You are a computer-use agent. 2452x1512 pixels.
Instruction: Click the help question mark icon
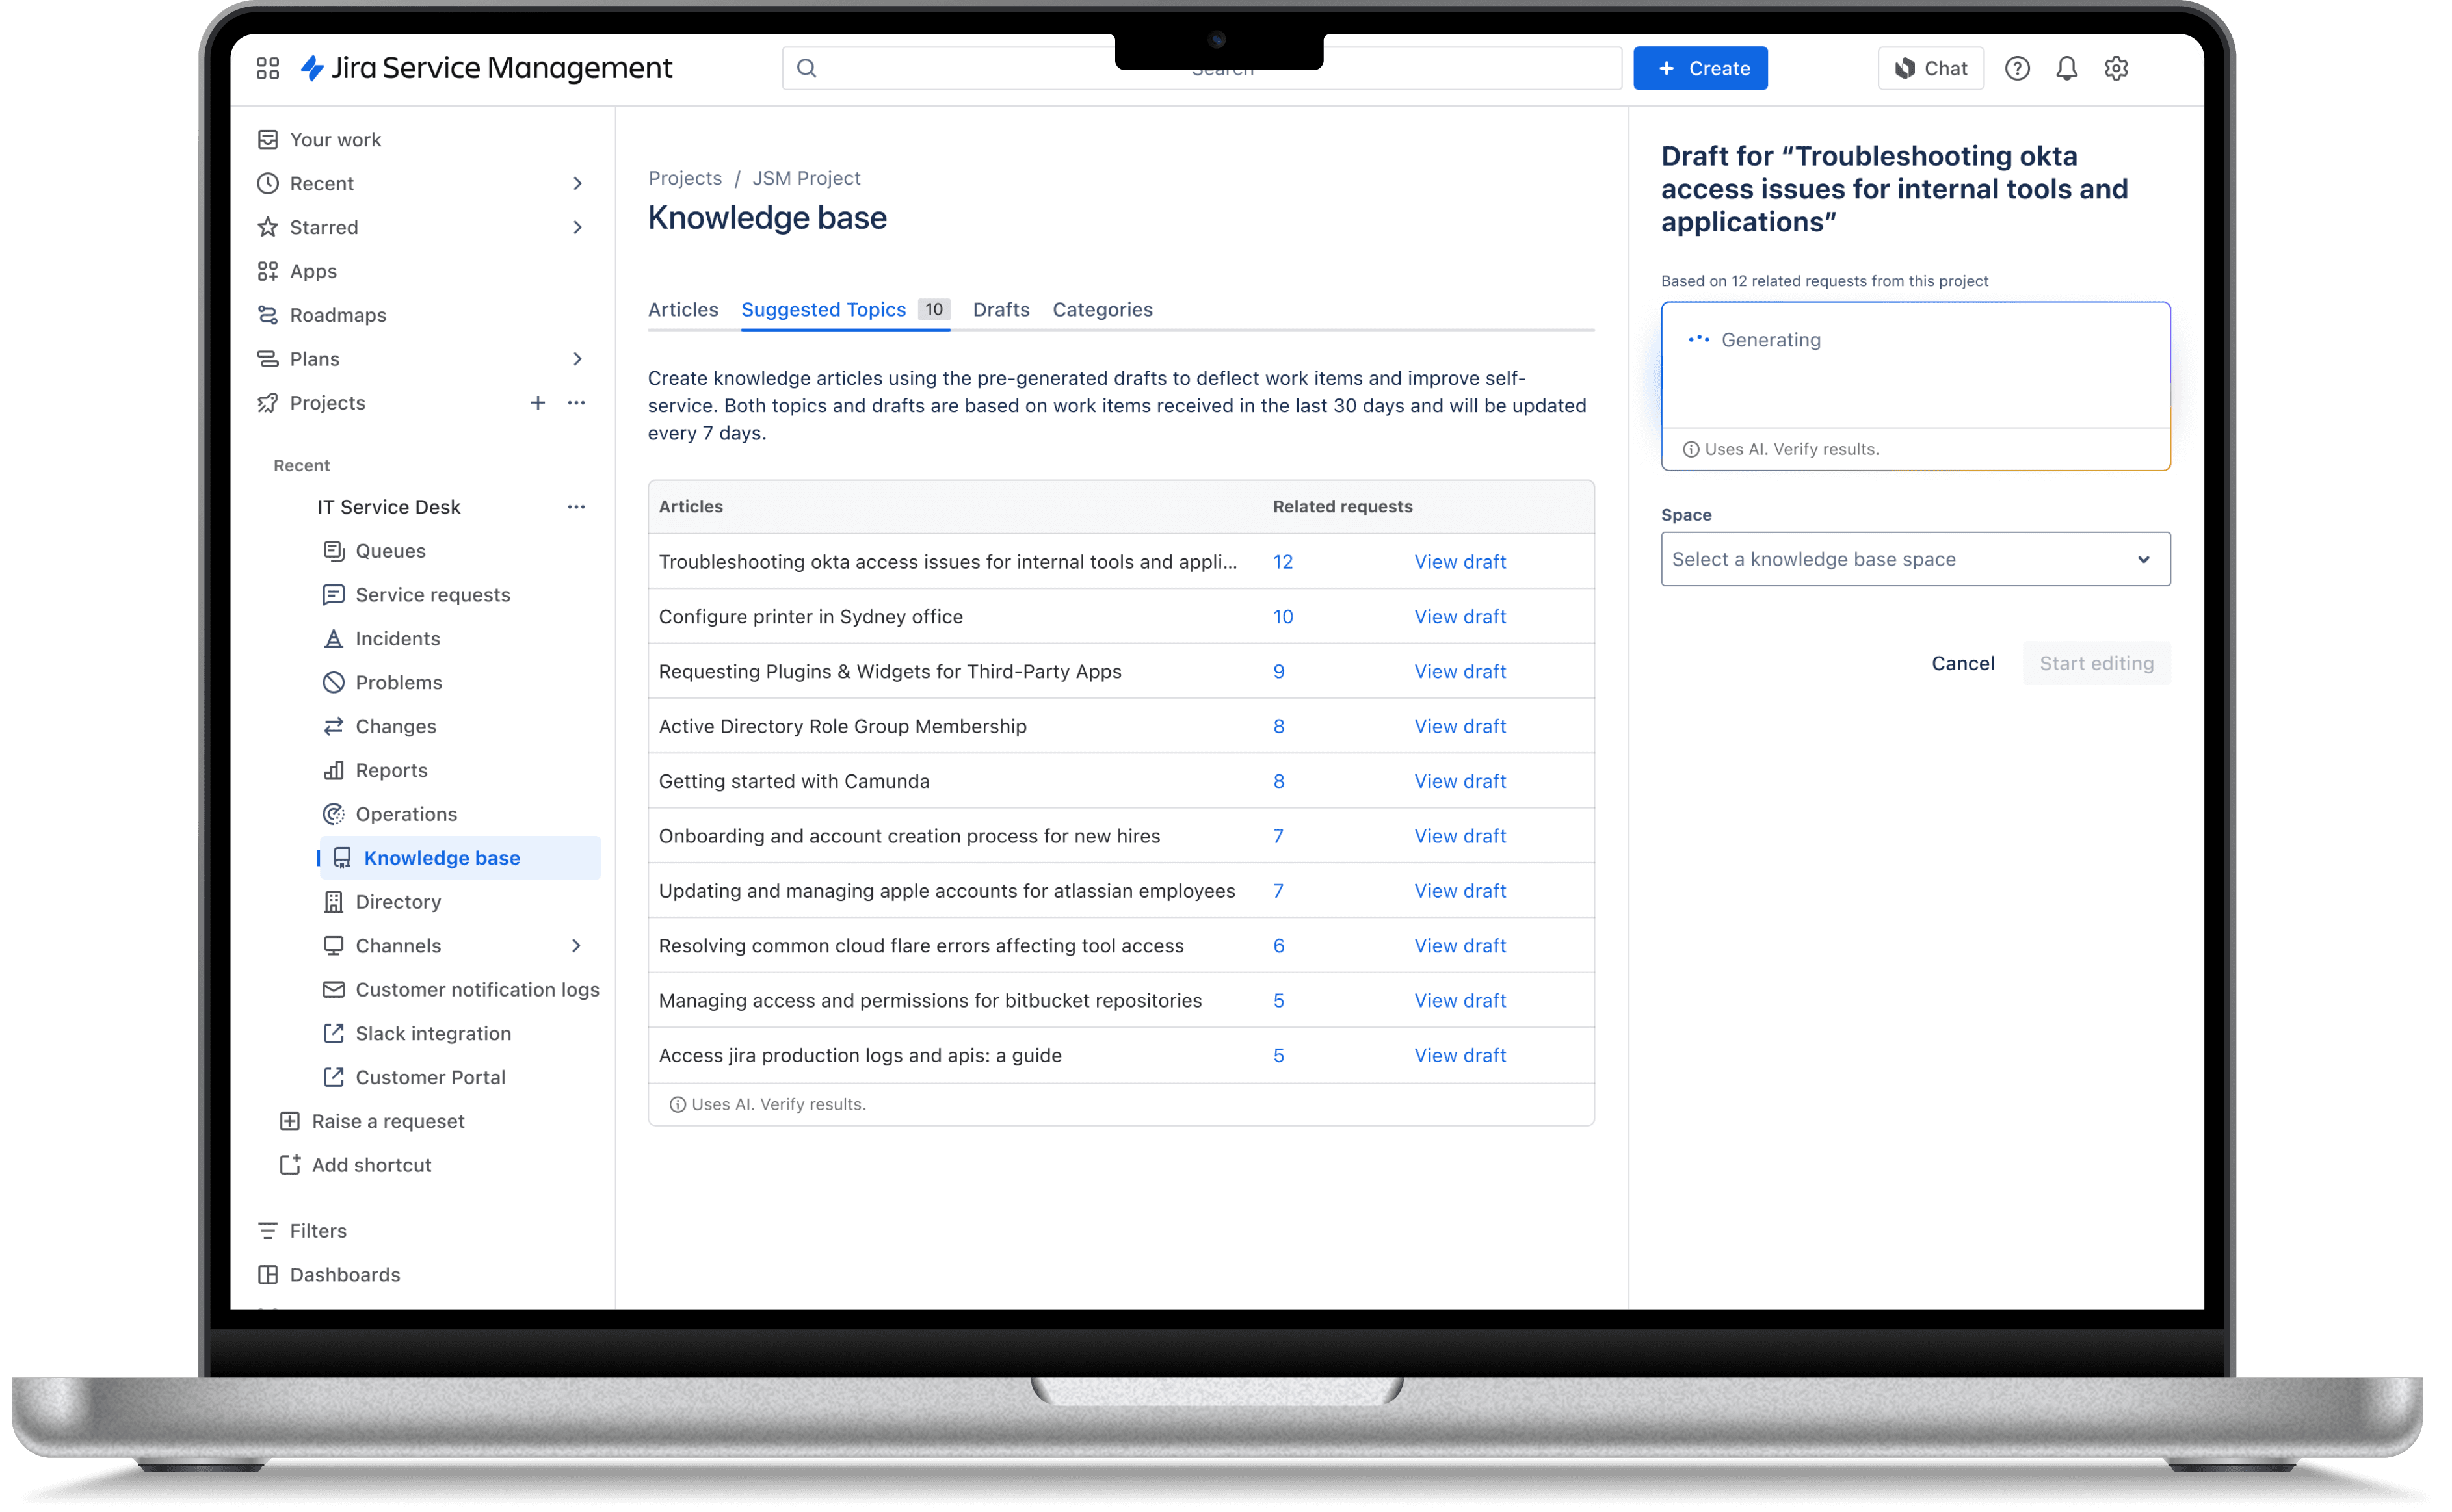click(x=2017, y=68)
